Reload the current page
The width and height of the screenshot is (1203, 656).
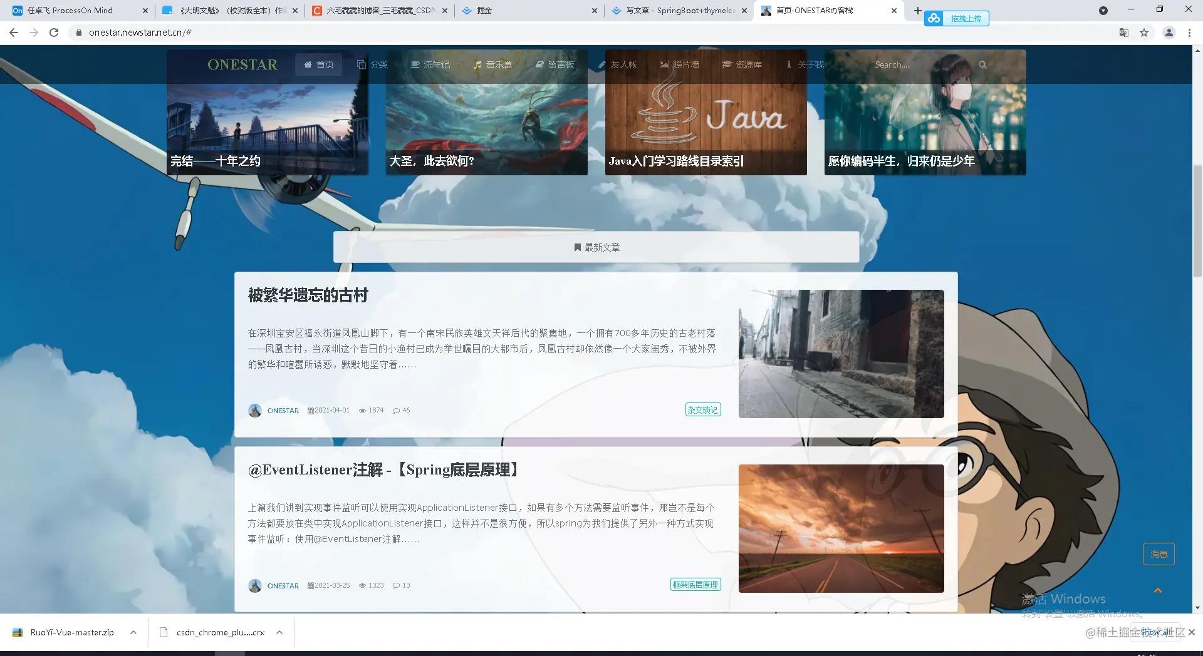(54, 33)
